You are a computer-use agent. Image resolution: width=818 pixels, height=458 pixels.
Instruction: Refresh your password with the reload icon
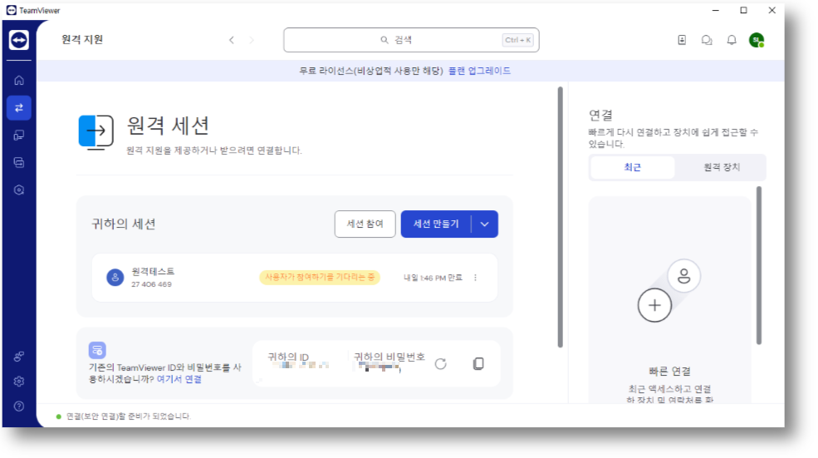point(441,364)
